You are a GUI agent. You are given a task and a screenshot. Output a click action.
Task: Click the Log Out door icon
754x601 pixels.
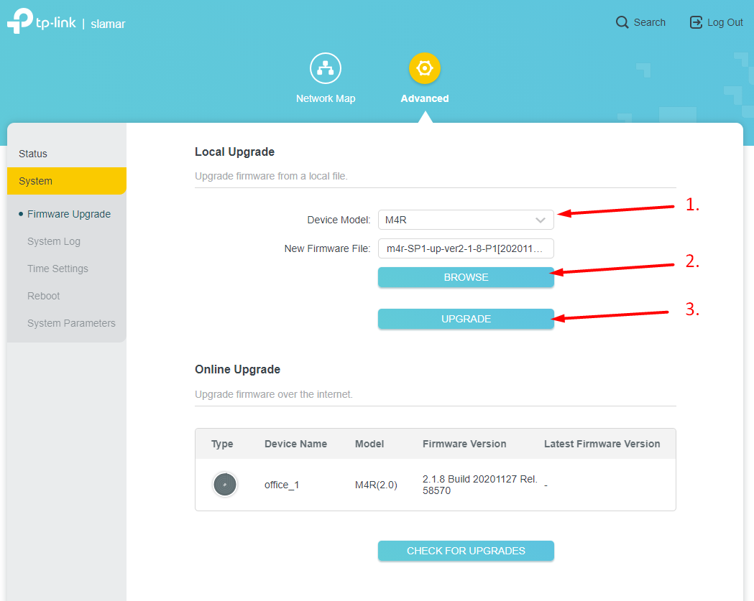click(696, 22)
